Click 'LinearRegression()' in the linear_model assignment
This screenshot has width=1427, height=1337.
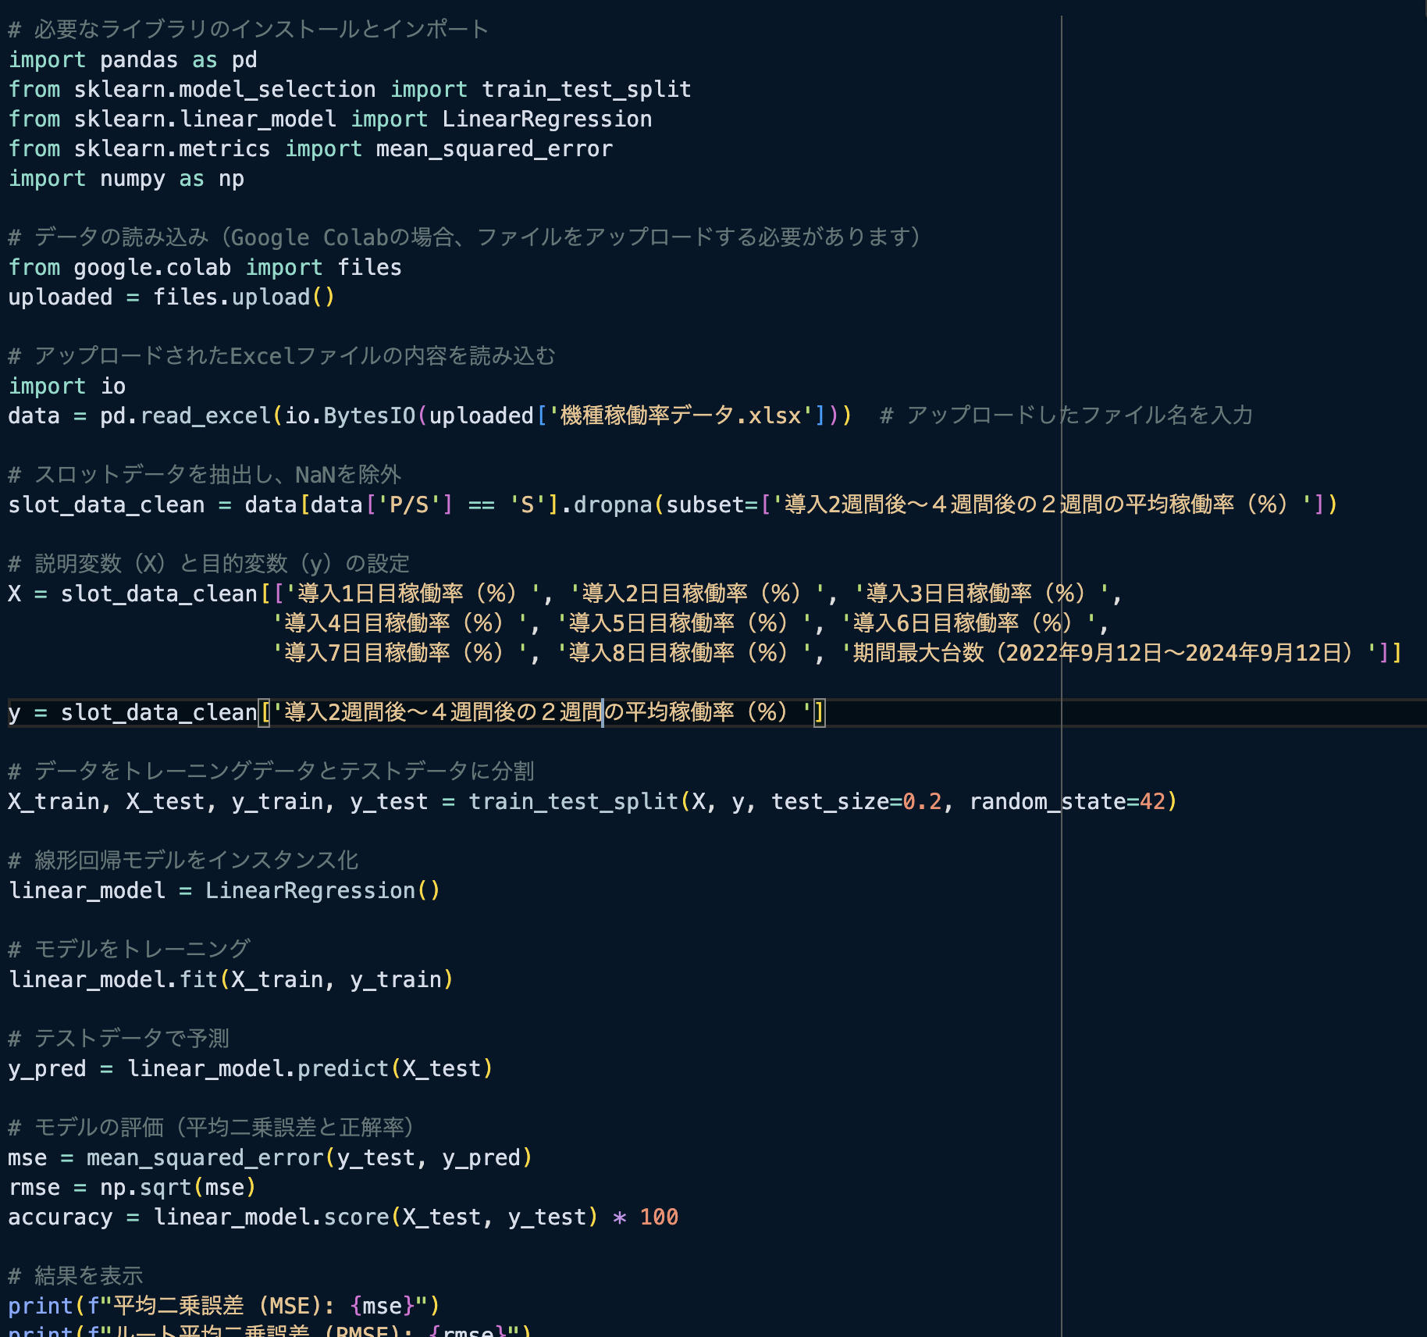click(x=322, y=891)
